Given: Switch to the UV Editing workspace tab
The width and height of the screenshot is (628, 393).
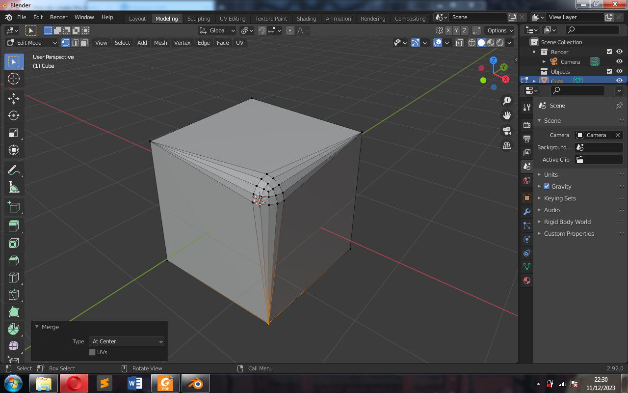Looking at the screenshot, I should click(233, 19).
